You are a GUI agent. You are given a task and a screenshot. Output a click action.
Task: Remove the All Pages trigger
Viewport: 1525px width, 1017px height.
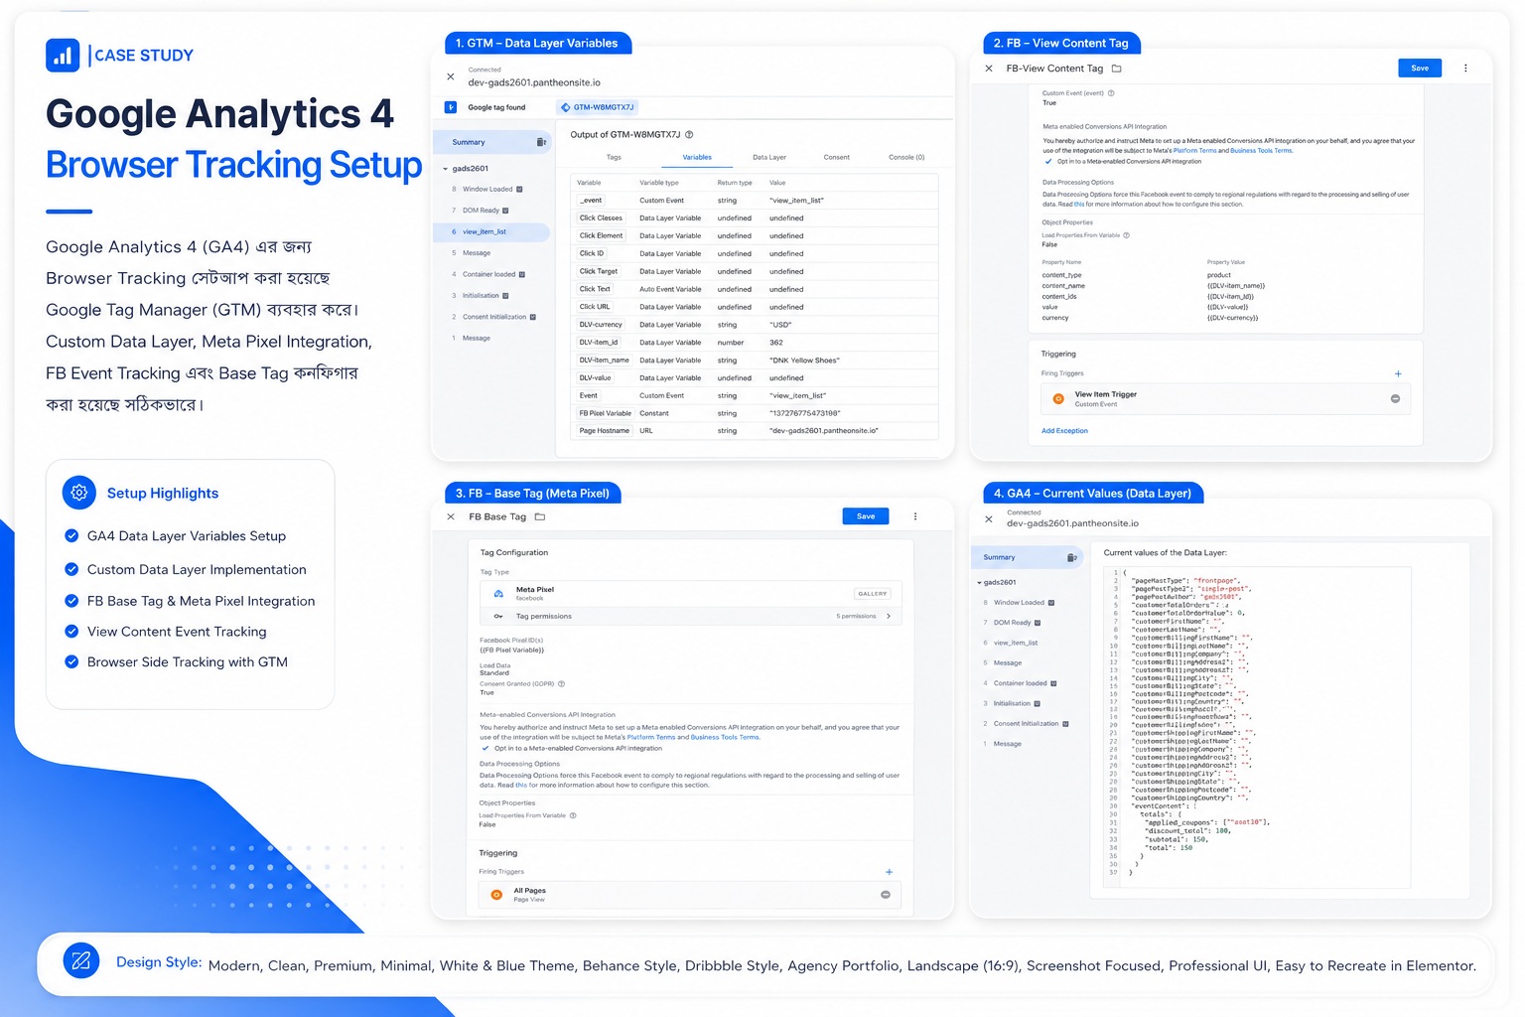click(x=886, y=895)
